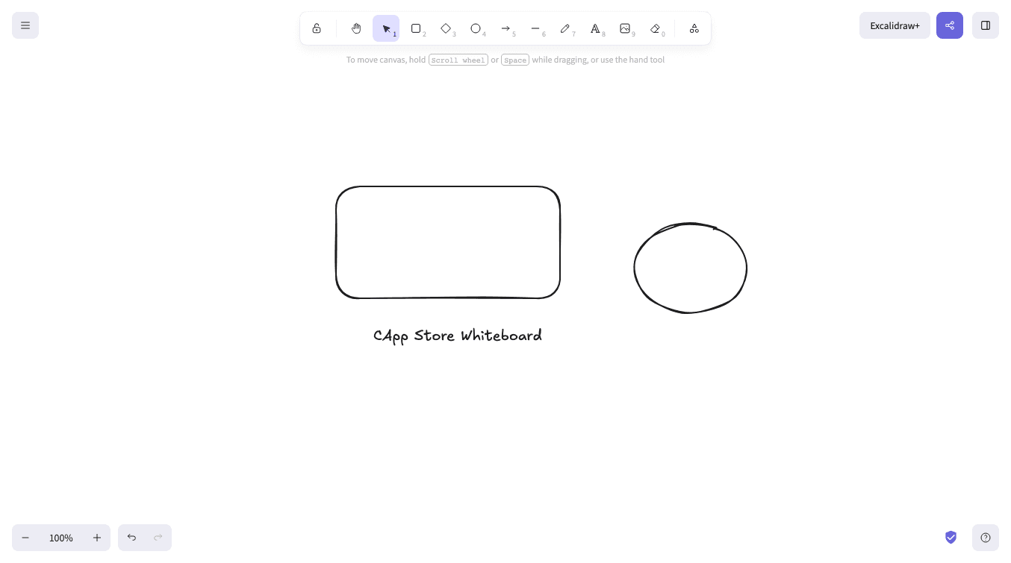Open the More tools shapes menu
1011x563 pixels.
[694, 28]
